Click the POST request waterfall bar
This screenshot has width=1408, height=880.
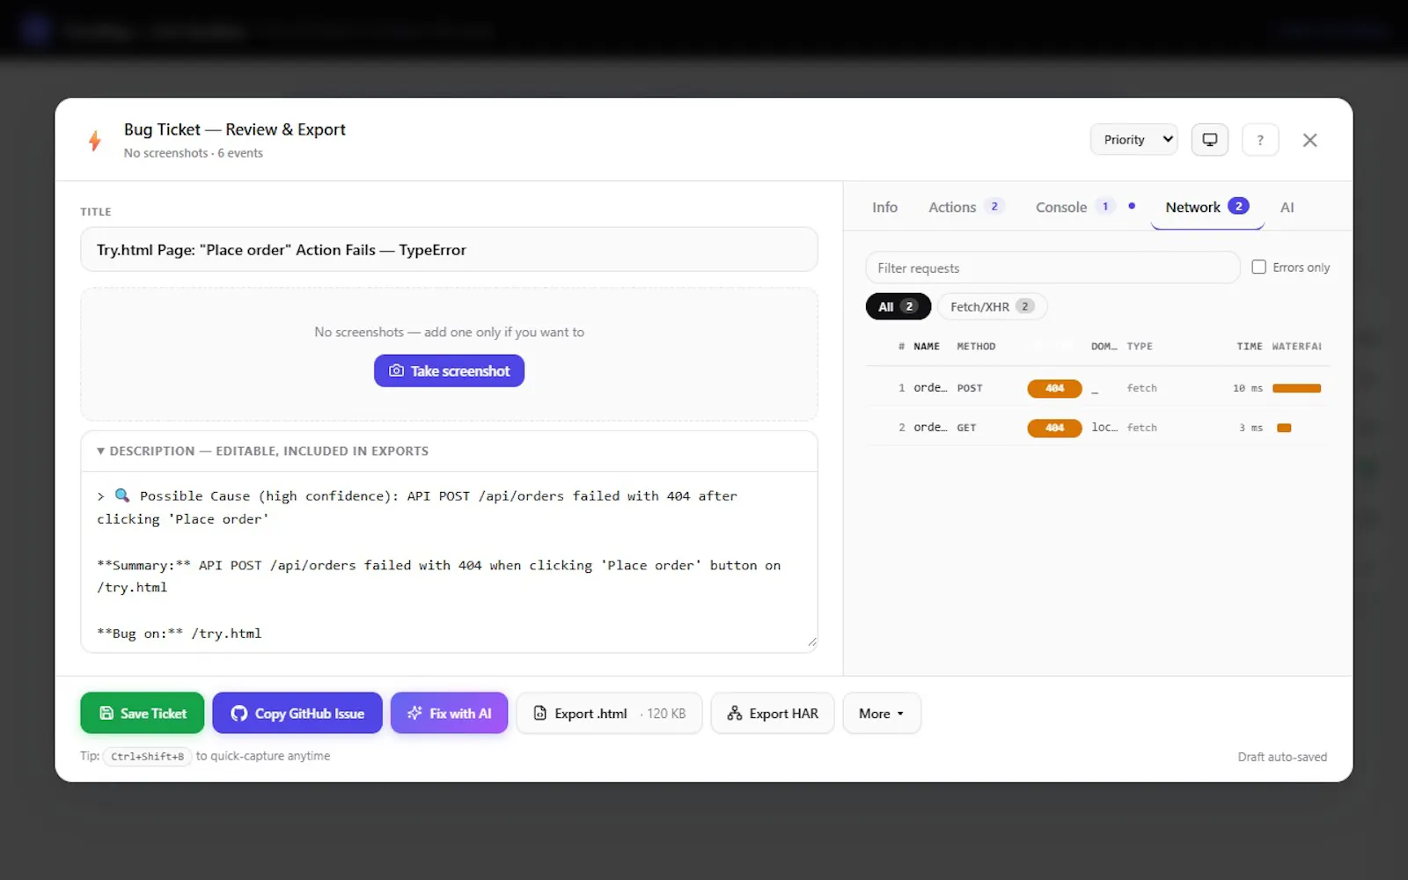(1296, 388)
